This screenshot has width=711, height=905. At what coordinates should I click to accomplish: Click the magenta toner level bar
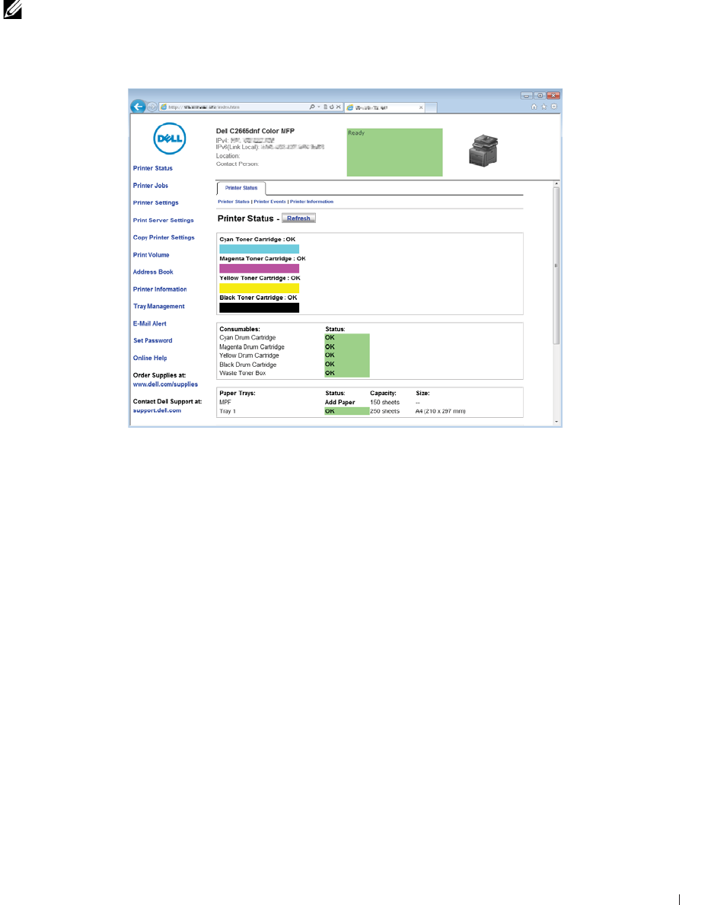259,269
